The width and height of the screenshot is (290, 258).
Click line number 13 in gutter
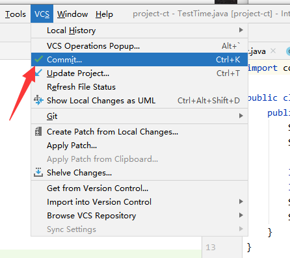pyautogui.click(x=211, y=248)
